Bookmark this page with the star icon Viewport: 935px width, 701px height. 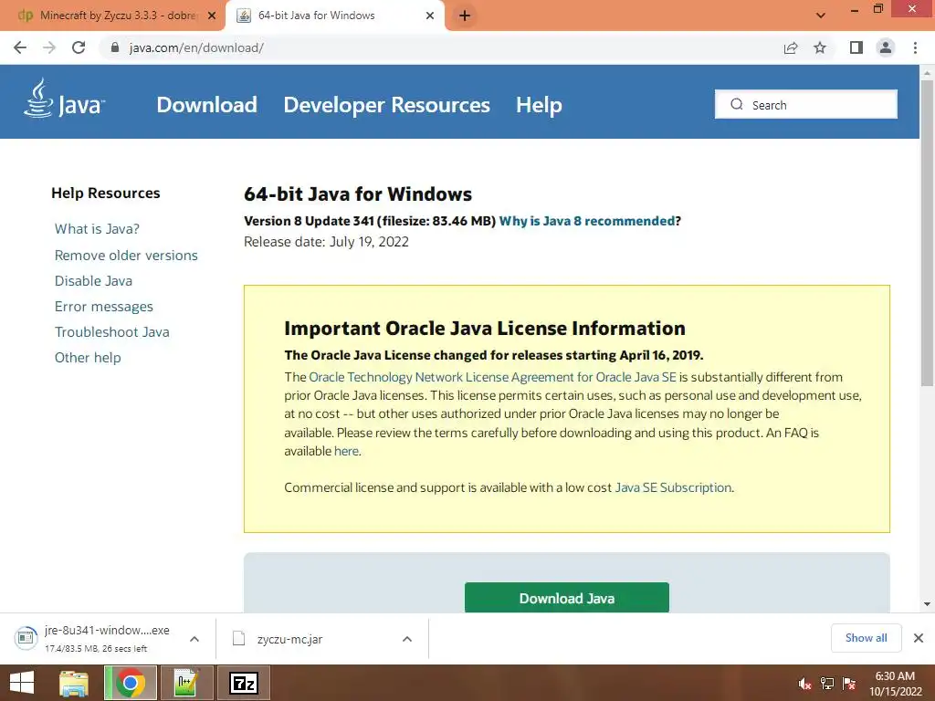click(820, 47)
